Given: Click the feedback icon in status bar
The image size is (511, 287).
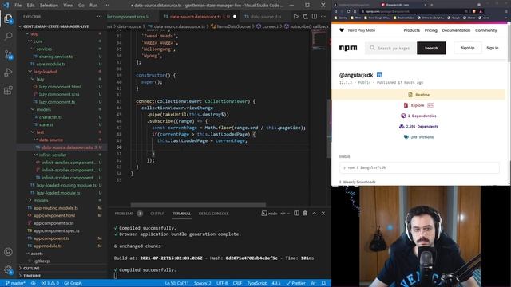Looking at the screenshot, I should point(313,283).
